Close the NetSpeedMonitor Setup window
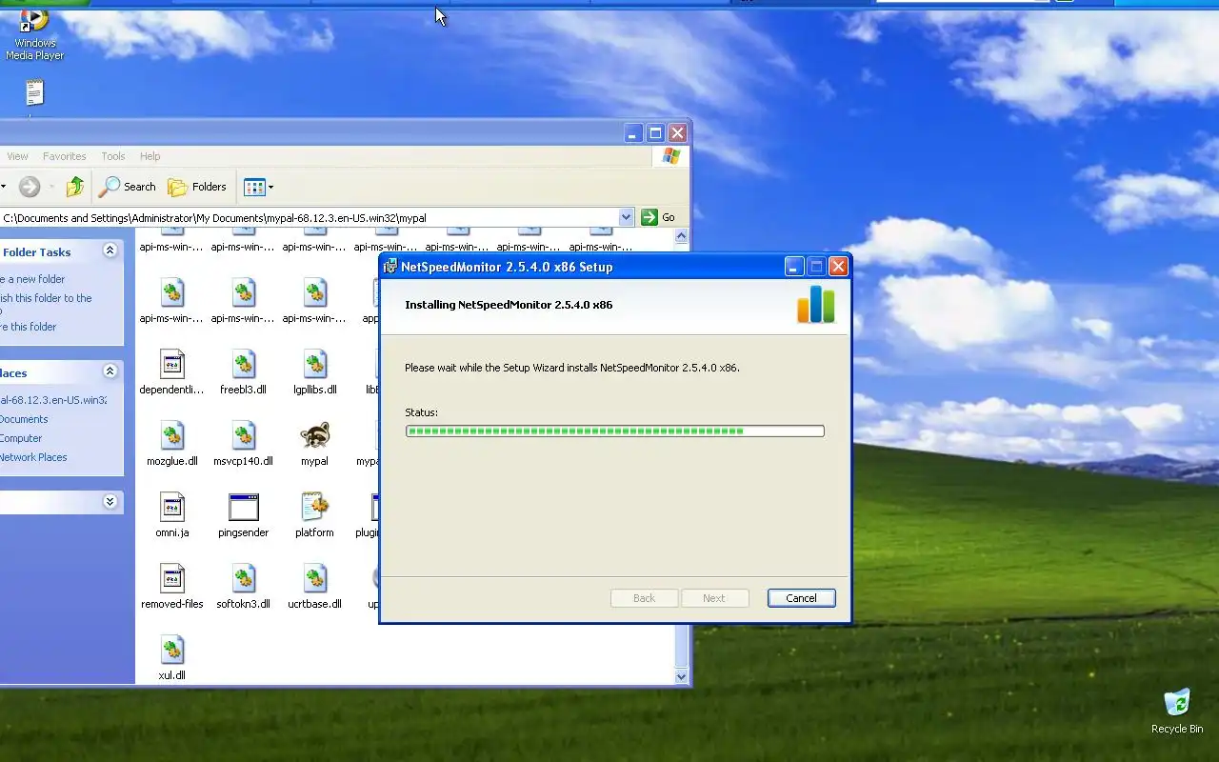Screen dimensions: 1219x762 [x=838, y=267]
